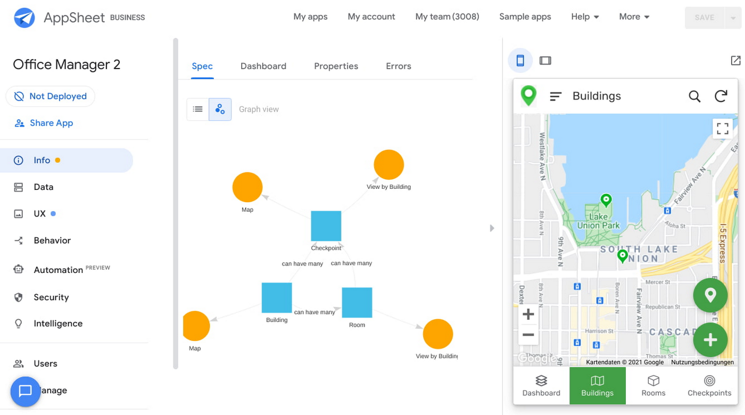Switch preview to mobile phone view
The image size is (745, 415).
520,61
